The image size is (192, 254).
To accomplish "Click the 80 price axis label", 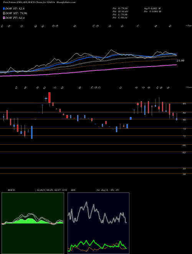I will [x=184, y=120].
